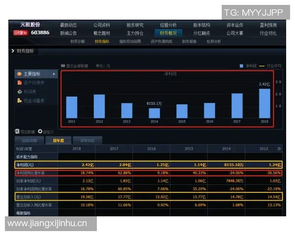The height and width of the screenshot is (236, 295).
Task: Collapse the 财务指标 section header arrow
Action: point(12,51)
